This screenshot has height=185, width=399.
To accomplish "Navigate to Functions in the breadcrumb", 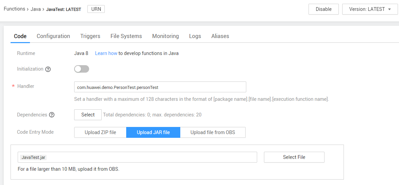I will (14, 9).
